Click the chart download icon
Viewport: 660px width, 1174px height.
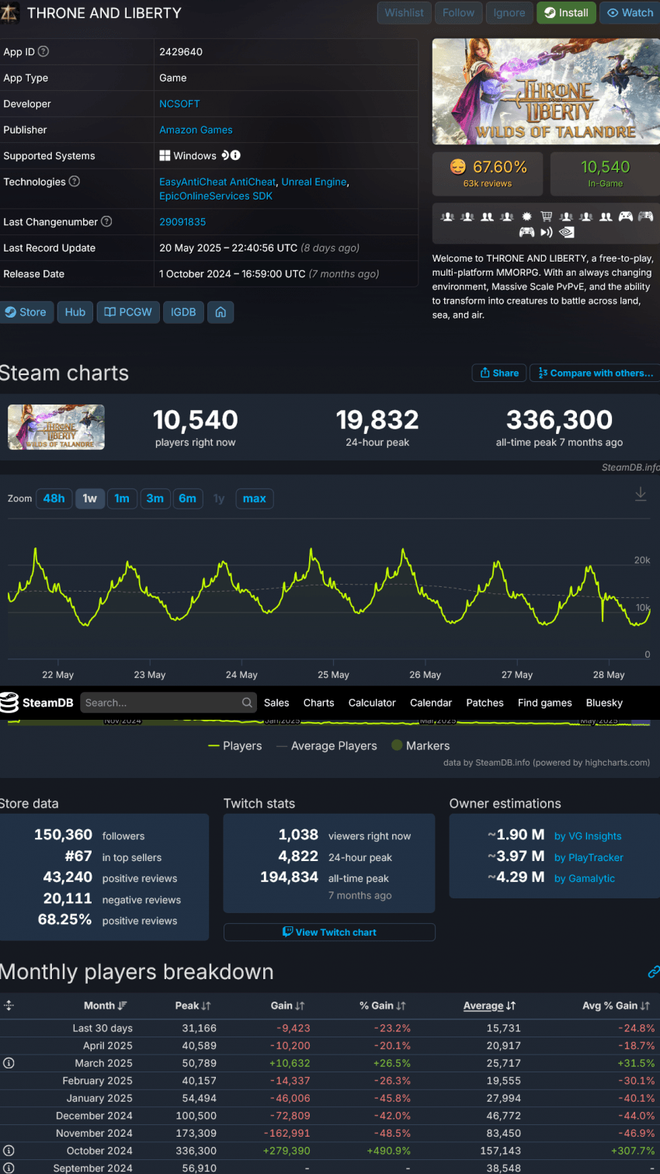tap(641, 494)
